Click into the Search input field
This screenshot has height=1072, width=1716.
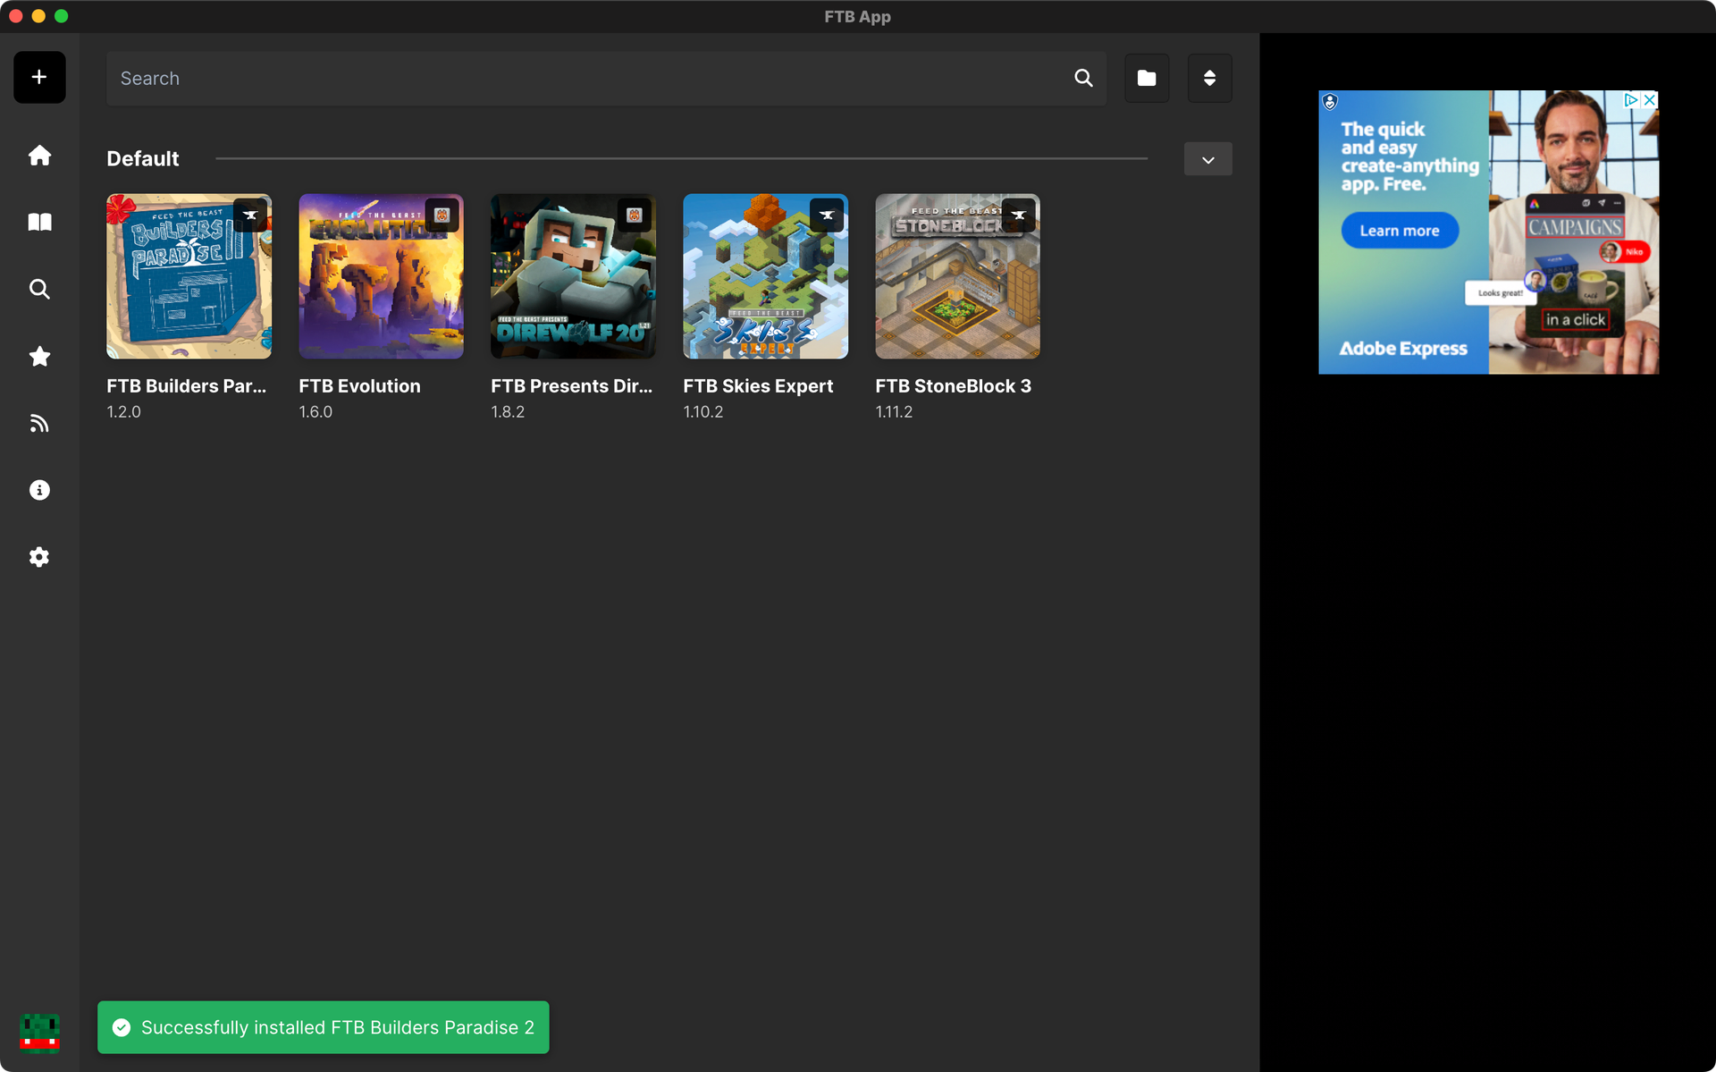pos(536,78)
